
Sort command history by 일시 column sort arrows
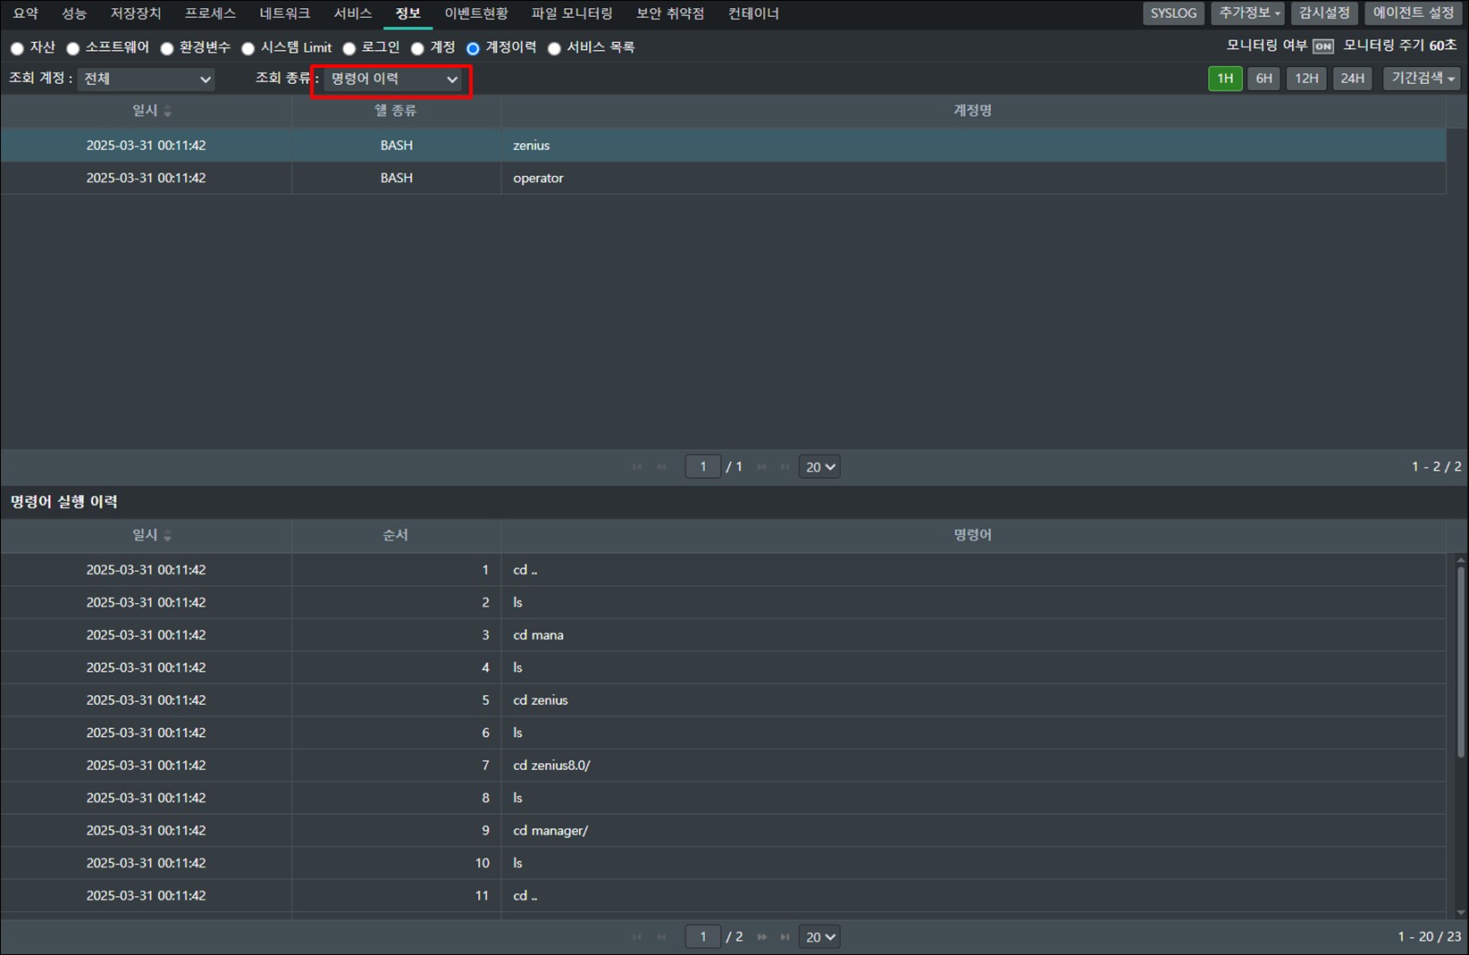(168, 535)
